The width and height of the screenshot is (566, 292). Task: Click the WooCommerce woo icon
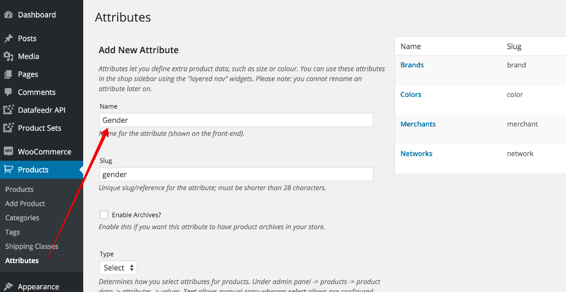pyautogui.click(x=8, y=152)
